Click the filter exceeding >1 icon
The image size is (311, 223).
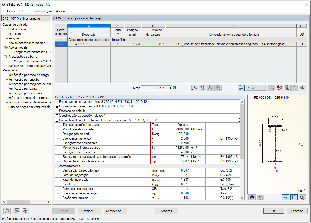pyautogui.click(x=271, y=88)
